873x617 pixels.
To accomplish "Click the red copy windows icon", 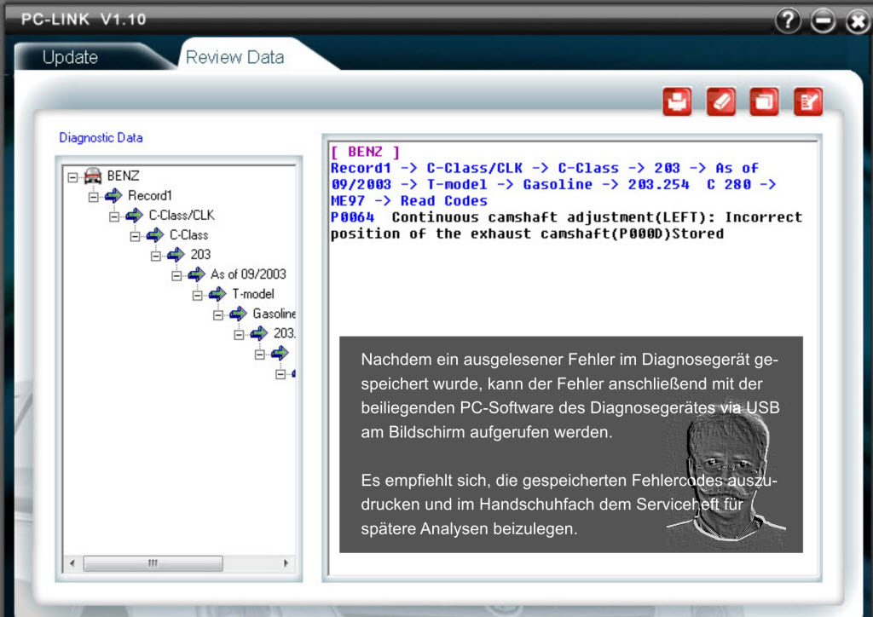I will (765, 101).
